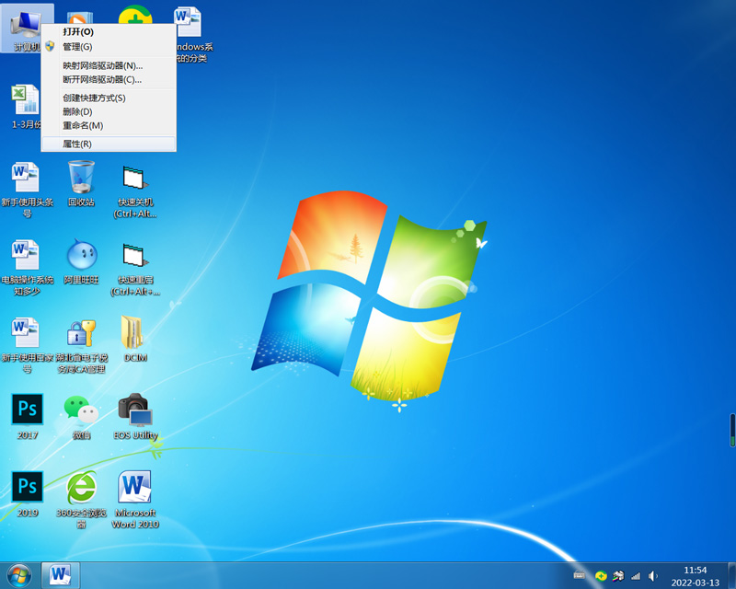Choose 打开(O) from context menu
This screenshot has width=736, height=589.
pyautogui.click(x=109, y=32)
